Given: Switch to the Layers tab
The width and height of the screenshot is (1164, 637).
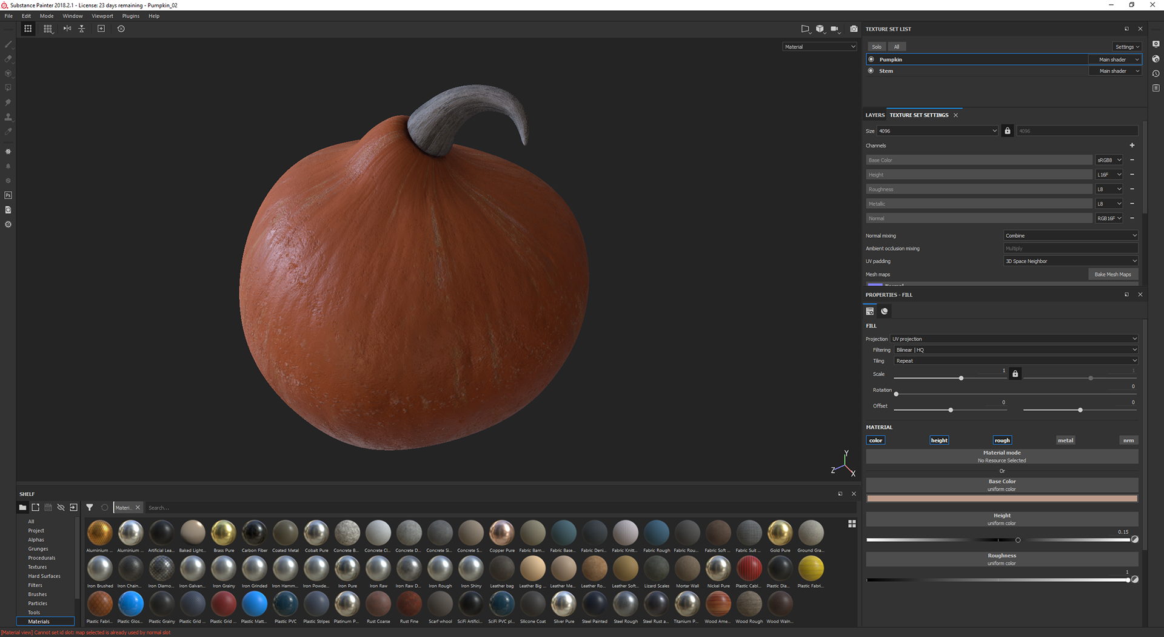Looking at the screenshot, I should [875, 115].
